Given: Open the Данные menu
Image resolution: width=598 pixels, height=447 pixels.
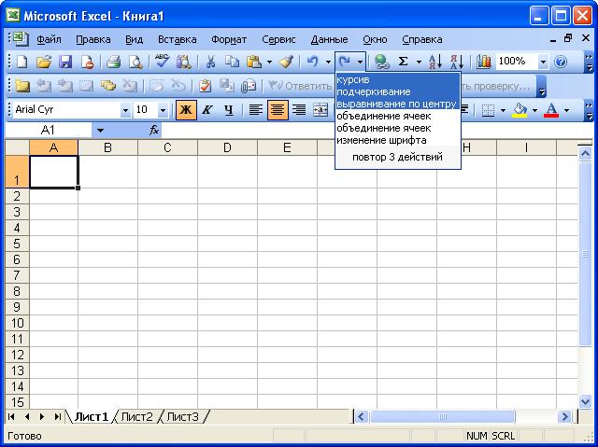Looking at the screenshot, I should click(x=329, y=39).
